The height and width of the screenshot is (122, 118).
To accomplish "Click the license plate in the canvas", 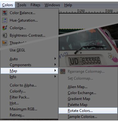I will tap(85, 61).
